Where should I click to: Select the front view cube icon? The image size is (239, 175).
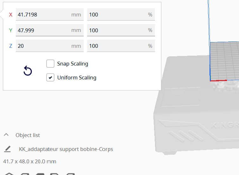click(25, 174)
